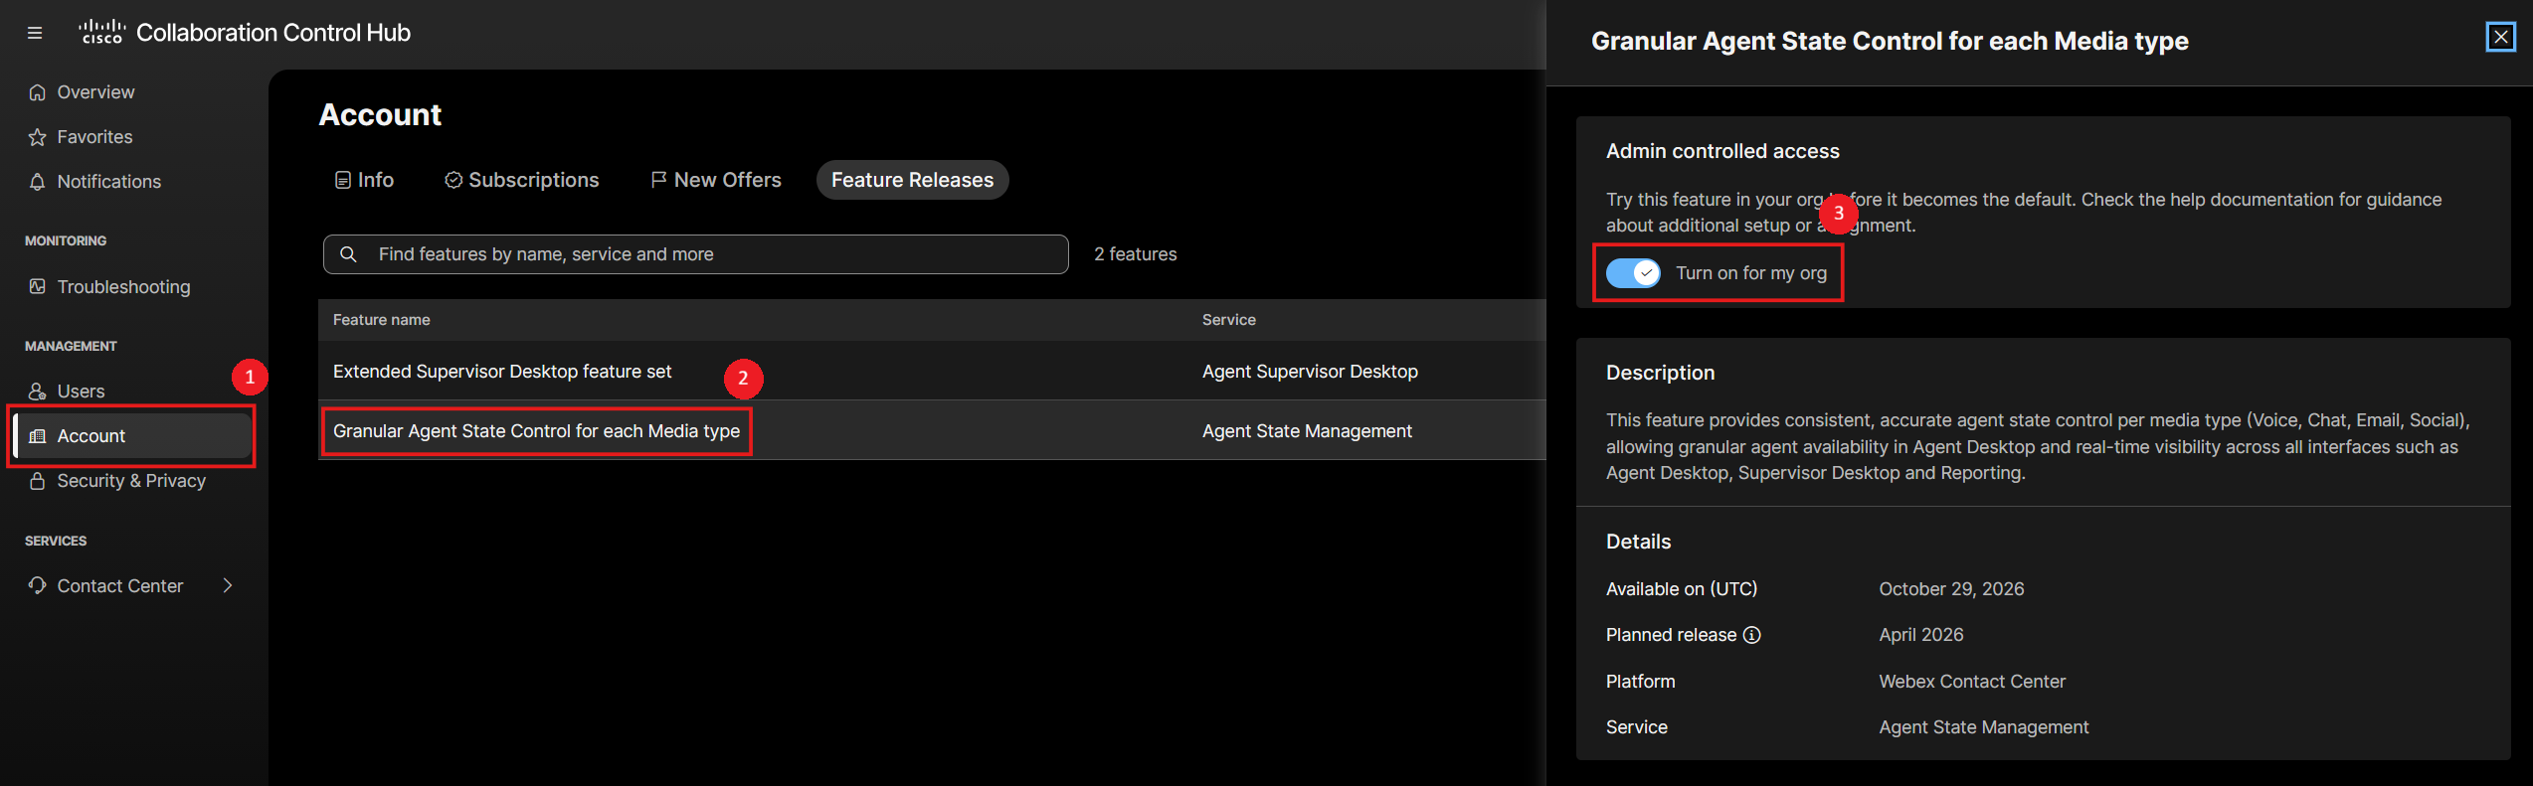
Task: Close the Granular Agent State Control panel
Action: (2500, 38)
